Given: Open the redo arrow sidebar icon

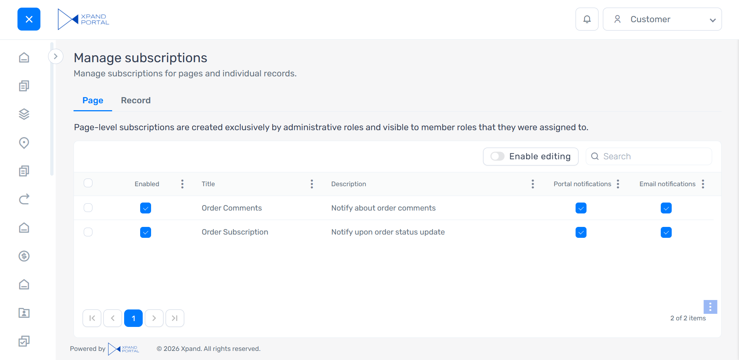Looking at the screenshot, I should 24,199.
